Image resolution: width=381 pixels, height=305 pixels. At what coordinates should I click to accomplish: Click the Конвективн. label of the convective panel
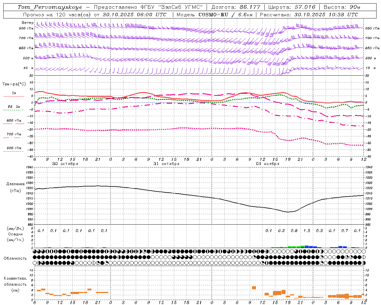(15, 278)
